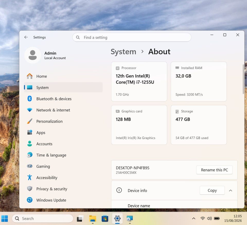Viewport: 247px width, 225px height.
Task: Show hidden tray icons chevron
Action: (x=194, y=218)
